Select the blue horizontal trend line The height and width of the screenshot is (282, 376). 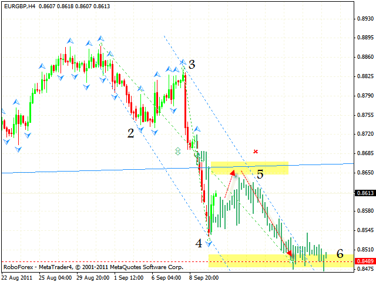[88, 171]
